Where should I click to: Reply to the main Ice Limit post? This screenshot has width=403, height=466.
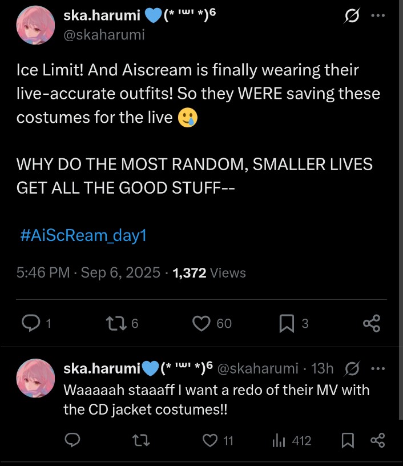point(30,323)
